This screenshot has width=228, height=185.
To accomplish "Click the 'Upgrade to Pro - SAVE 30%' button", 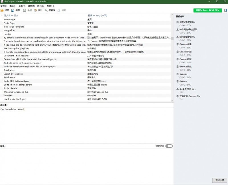I will [207, 10].
